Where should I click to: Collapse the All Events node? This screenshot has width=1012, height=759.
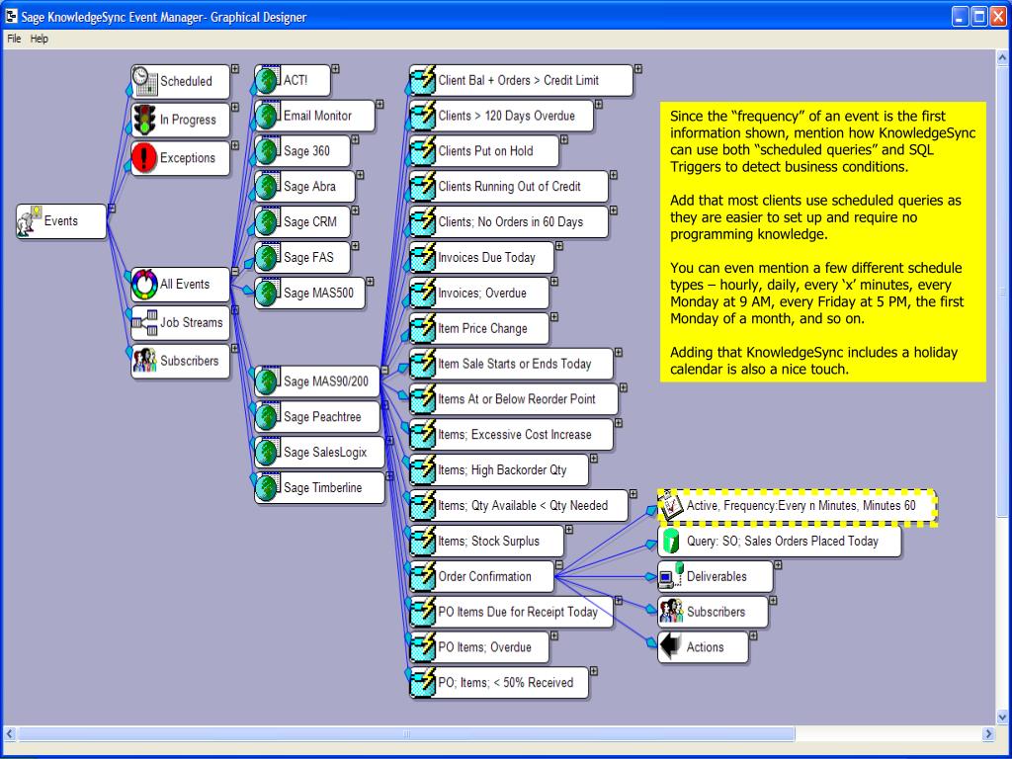tap(235, 271)
